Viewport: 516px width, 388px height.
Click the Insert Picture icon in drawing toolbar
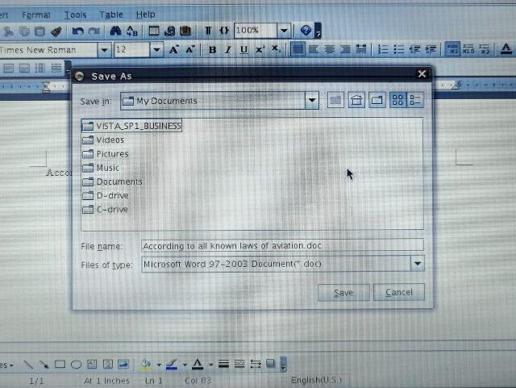(123, 364)
